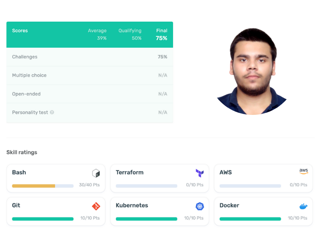Click the Final 75% score header

point(161,35)
